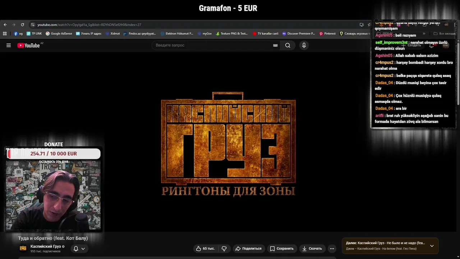Click the video player album artwork
460x259 pixels.
228,144
